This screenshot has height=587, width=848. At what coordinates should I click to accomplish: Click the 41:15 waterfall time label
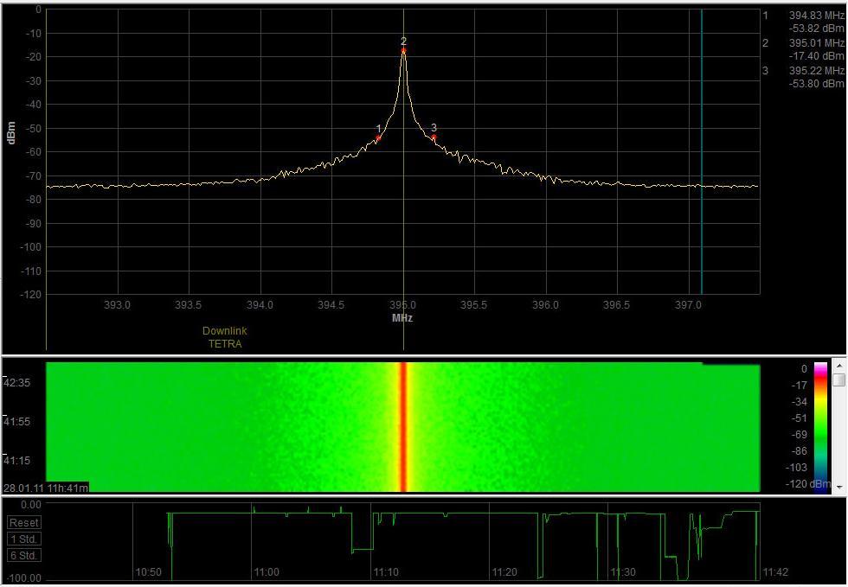(17, 461)
